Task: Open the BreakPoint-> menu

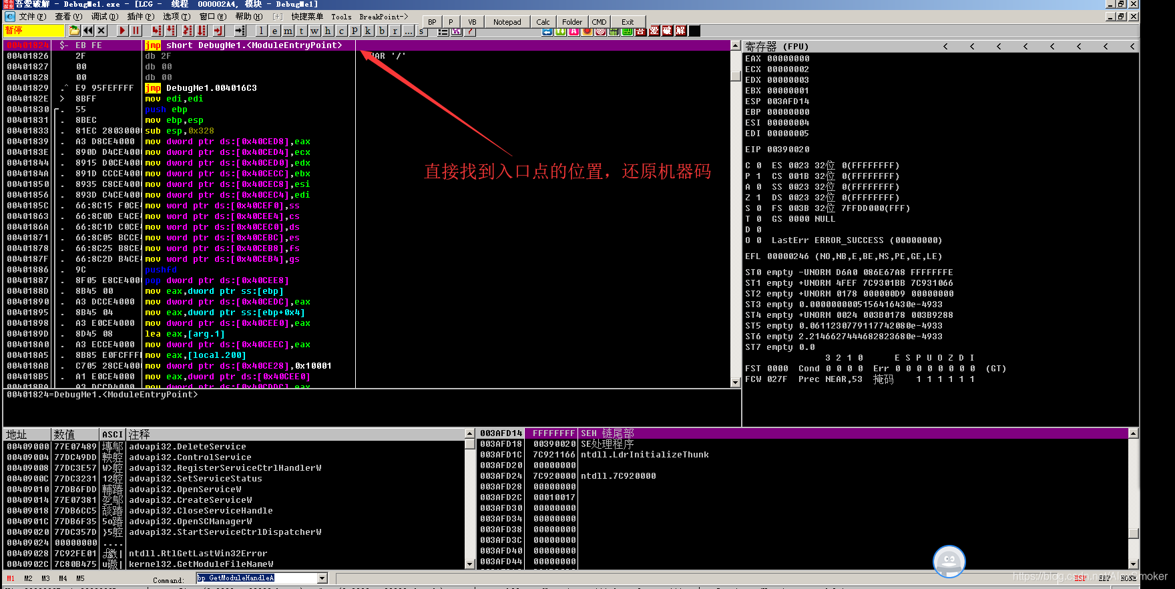Action: point(384,17)
